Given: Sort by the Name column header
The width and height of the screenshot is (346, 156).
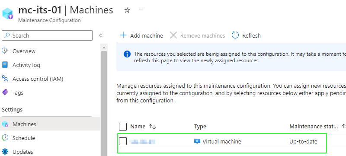Looking at the screenshot, I should pos(143,127).
